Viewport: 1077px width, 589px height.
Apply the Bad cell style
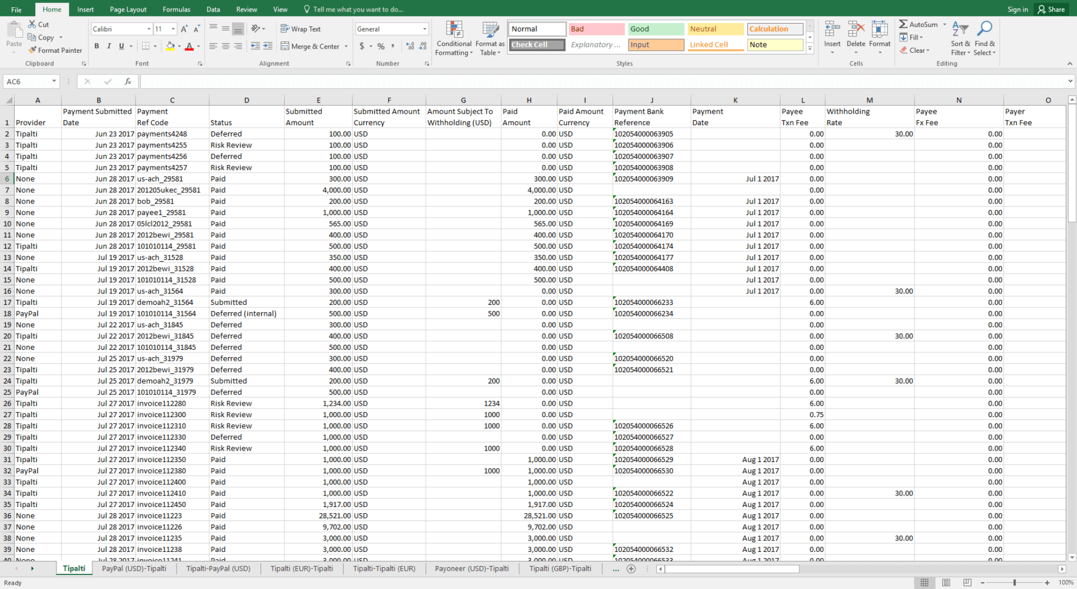click(597, 29)
